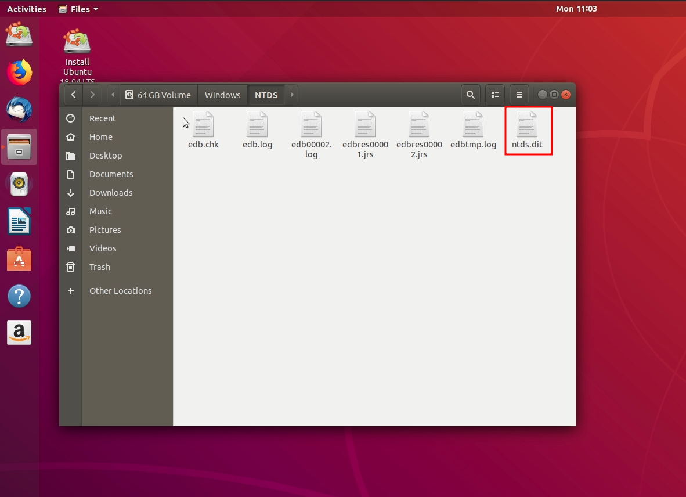Open the Music folder from the sidebar
Screen dimensions: 686x497
click(x=100, y=211)
